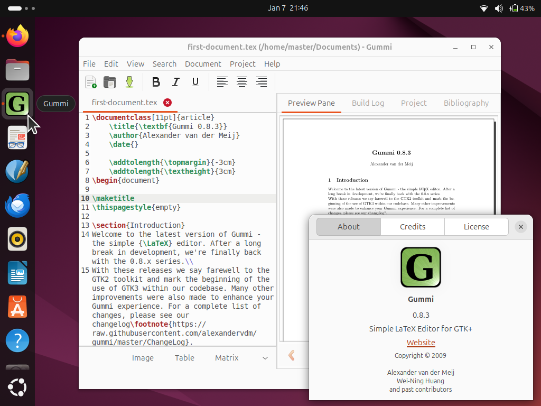The height and width of the screenshot is (406, 541).
Task: Switch to License in the dialog
Action: [477, 227]
